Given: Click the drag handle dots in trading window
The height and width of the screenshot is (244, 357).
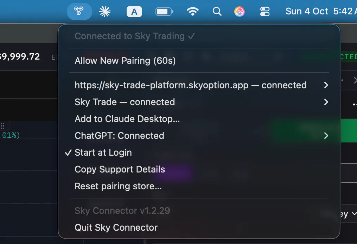Looking at the screenshot, I should [2, 126].
